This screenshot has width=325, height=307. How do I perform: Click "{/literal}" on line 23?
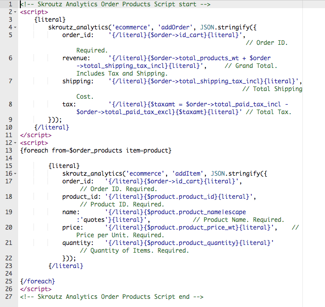66,266
